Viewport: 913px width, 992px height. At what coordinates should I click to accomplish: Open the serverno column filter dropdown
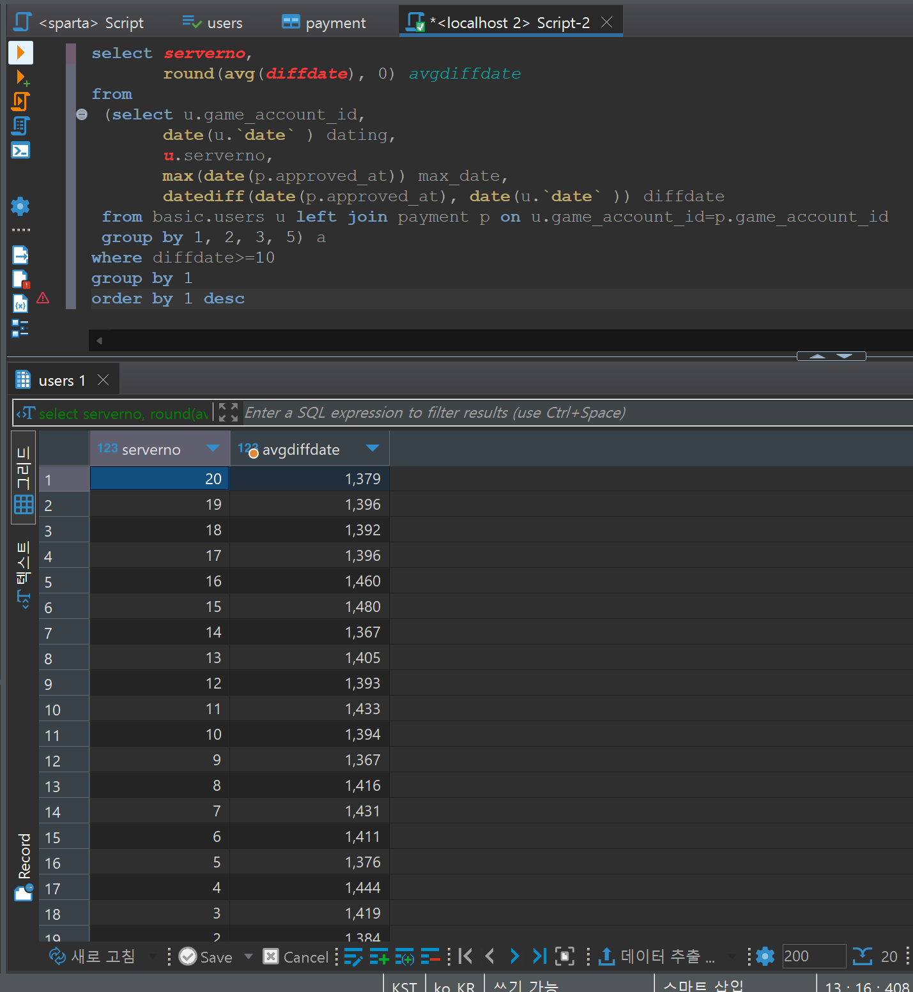tap(213, 448)
